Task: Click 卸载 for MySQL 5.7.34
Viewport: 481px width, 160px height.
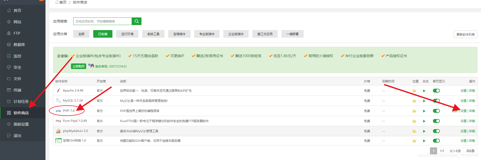Action: (x=472, y=101)
